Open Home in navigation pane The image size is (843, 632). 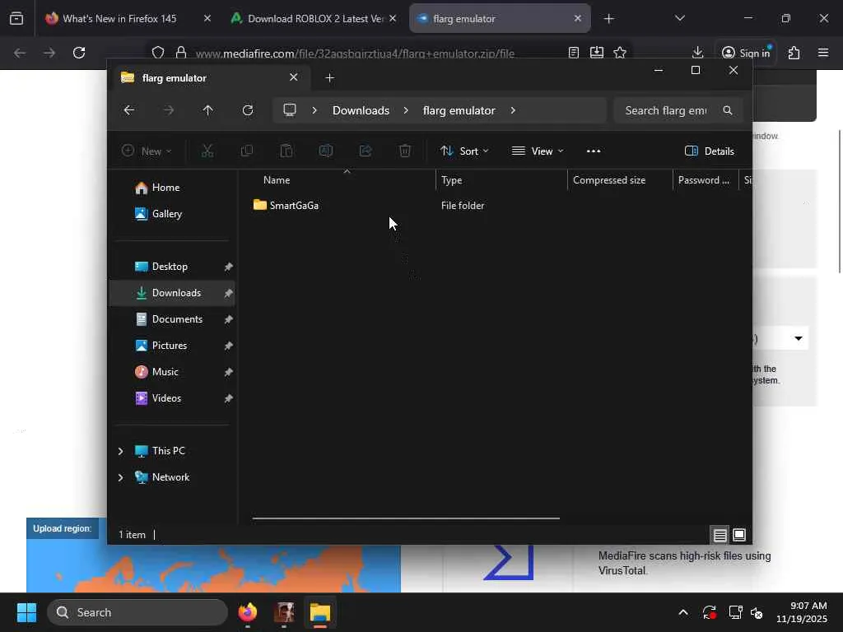[165, 188]
